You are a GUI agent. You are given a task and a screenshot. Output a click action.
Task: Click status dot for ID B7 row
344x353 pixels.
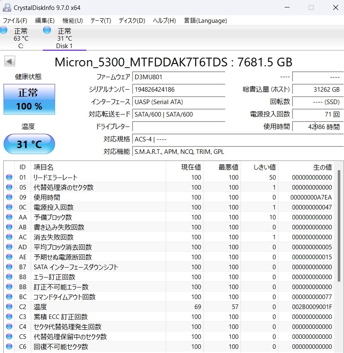(9, 267)
